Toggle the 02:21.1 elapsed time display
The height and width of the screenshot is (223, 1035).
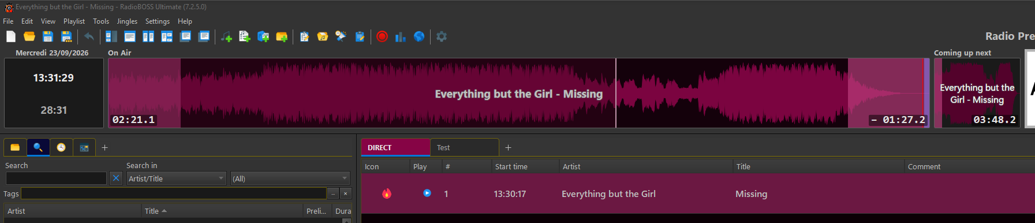pyautogui.click(x=134, y=120)
